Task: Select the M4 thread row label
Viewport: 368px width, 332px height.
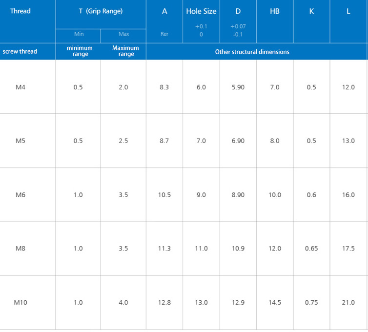Action: pos(20,87)
